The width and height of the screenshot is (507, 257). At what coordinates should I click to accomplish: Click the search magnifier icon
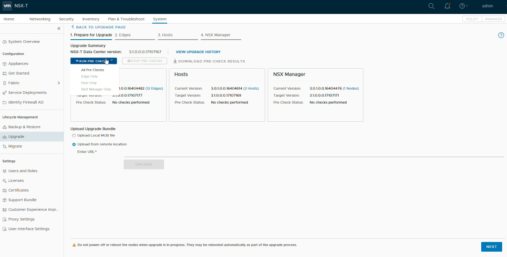pyautogui.click(x=431, y=6)
